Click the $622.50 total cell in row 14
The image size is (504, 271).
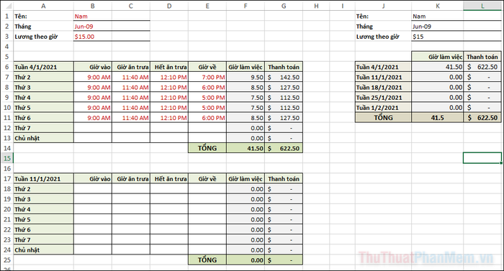[x=284, y=148]
